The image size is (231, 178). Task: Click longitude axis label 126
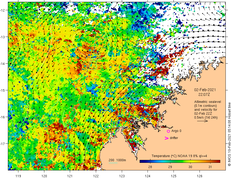tap(199, 176)
